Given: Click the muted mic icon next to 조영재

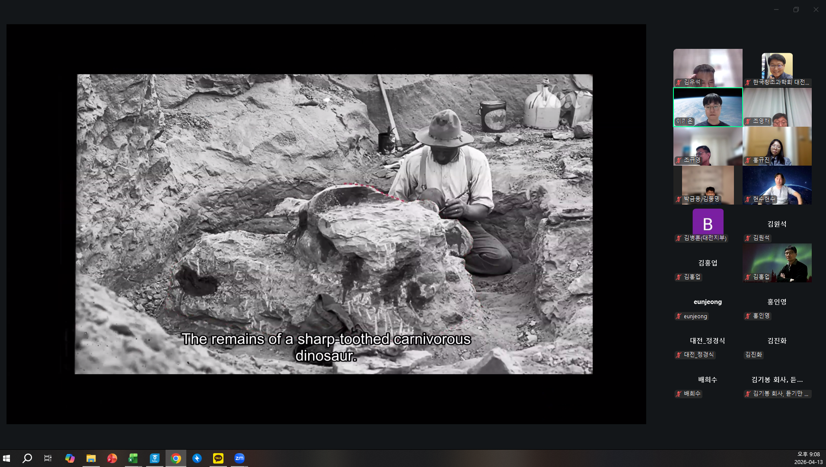Looking at the screenshot, I should (748, 121).
